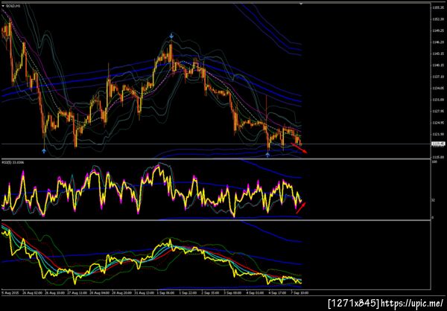The width and height of the screenshot is (447, 311).
Task: Click the top price label on the price axis
Action: pyautogui.click(x=436, y=7)
